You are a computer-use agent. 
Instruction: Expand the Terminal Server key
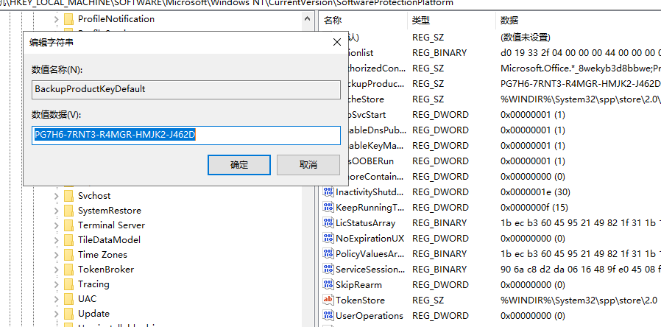(x=56, y=225)
